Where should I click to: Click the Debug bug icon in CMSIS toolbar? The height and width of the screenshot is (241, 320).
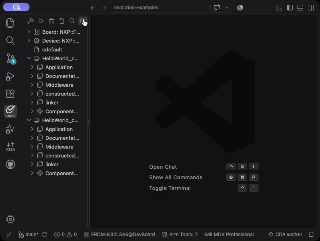pos(51,21)
